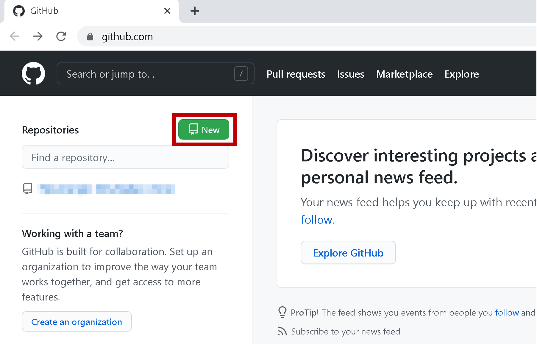
Task: Click the RSS feed icon
Action: (282, 331)
